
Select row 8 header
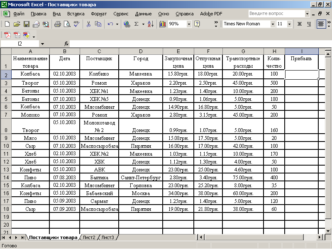coord(6,126)
